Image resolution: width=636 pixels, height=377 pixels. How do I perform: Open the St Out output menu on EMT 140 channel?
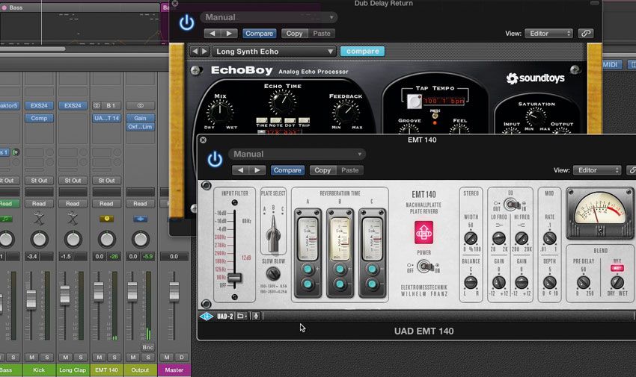106,181
